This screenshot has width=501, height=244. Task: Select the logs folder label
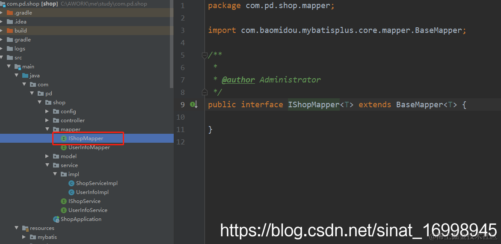(20, 48)
